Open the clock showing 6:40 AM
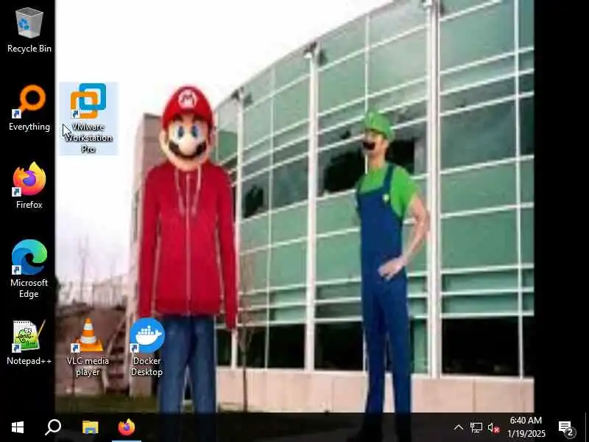Screen dimensions: 589x442 pos(526,427)
